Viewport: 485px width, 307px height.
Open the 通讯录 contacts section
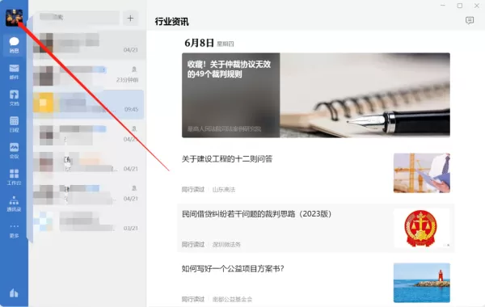(x=14, y=204)
